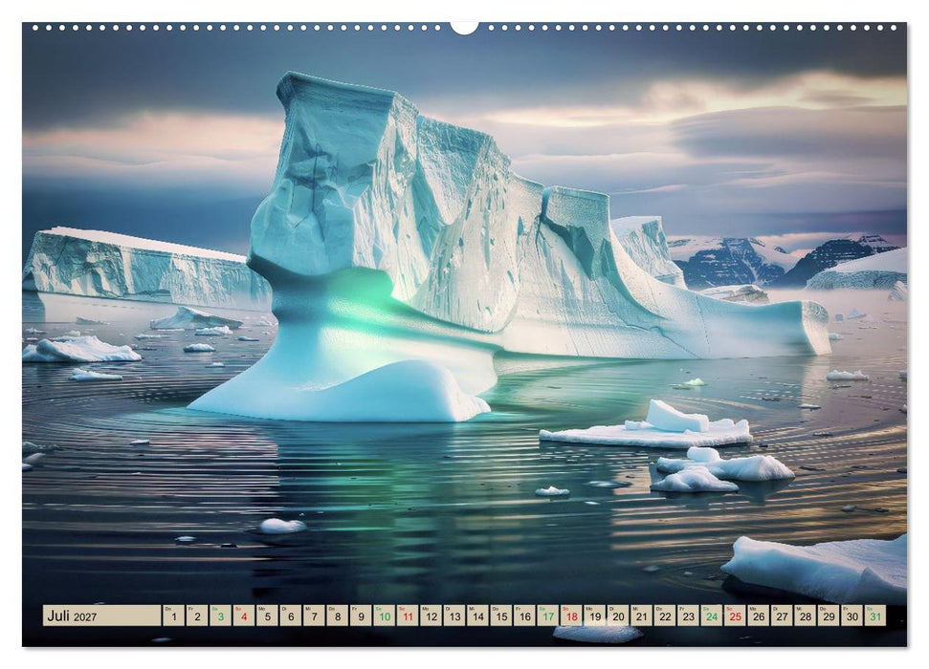Pick date 12 in the calendar strip

coord(431,615)
